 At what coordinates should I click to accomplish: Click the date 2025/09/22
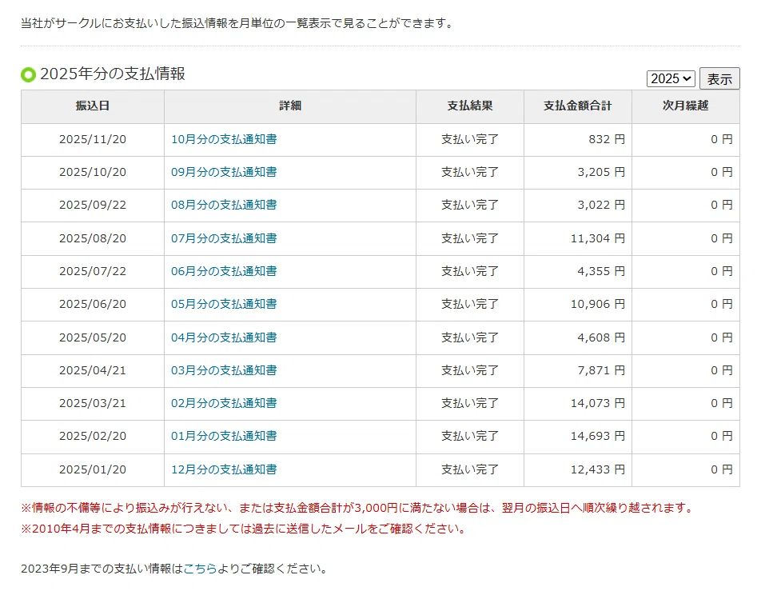(93, 205)
